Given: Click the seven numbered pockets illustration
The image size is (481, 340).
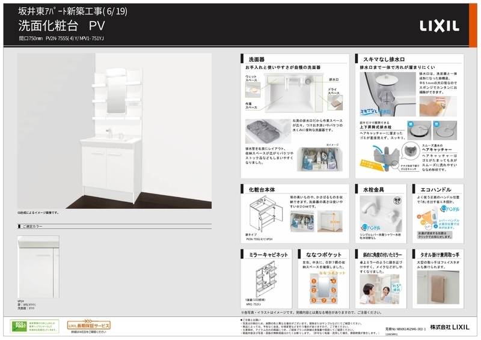Looking at the screenshot, I should pos(323,289).
